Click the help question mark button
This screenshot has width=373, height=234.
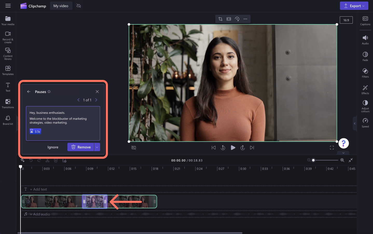(x=344, y=143)
